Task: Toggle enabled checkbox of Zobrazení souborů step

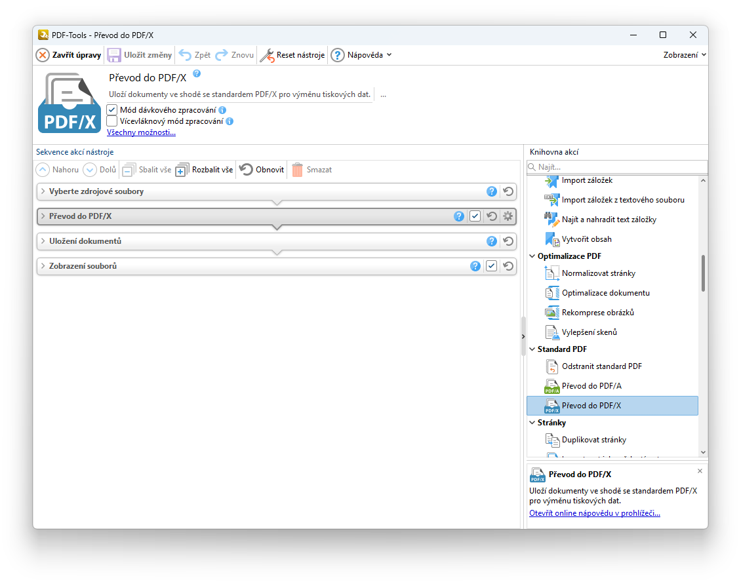Action: (x=492, y=266)
